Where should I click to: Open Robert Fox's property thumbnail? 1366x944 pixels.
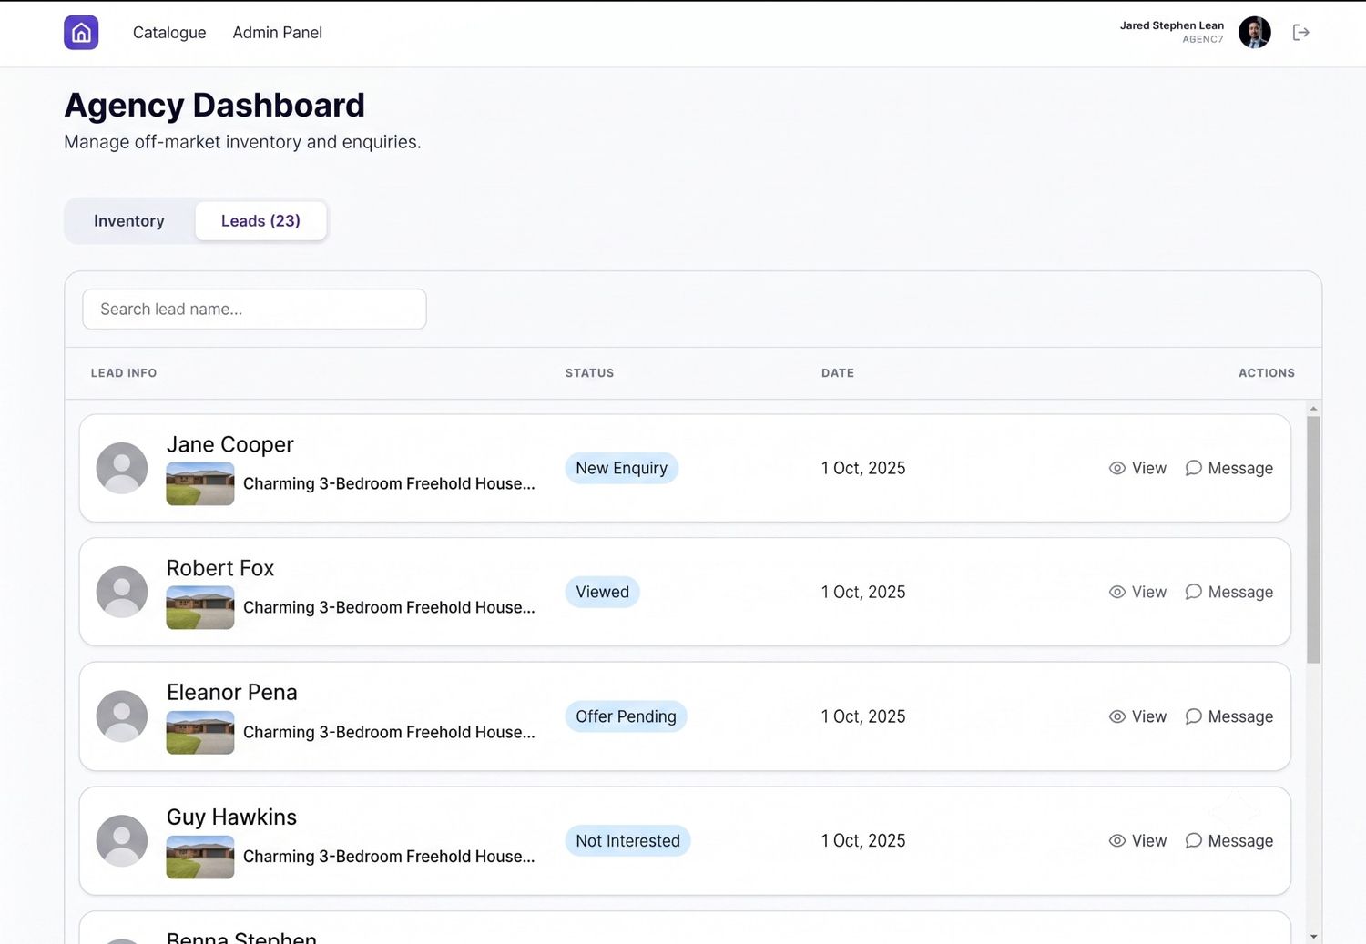pyautogui.click(x=200, y=607)
